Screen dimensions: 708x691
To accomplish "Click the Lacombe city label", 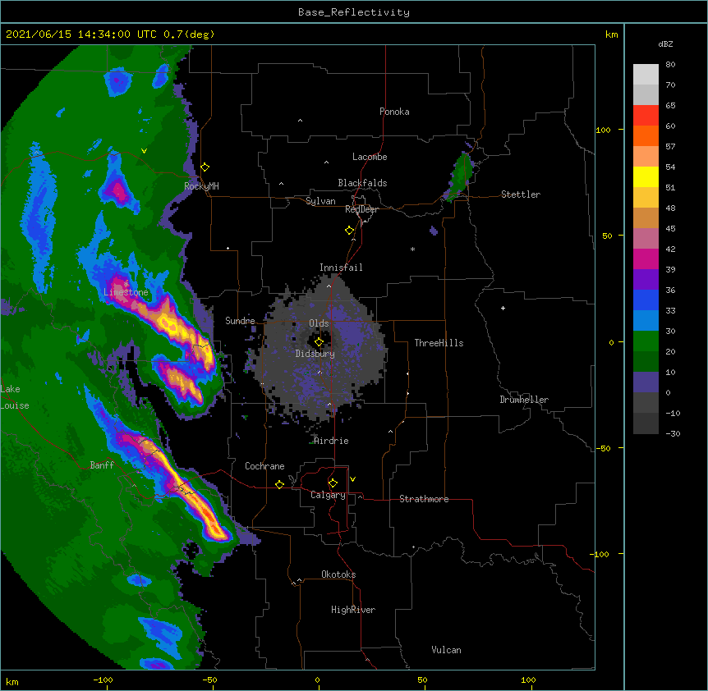I will point(370,157).
